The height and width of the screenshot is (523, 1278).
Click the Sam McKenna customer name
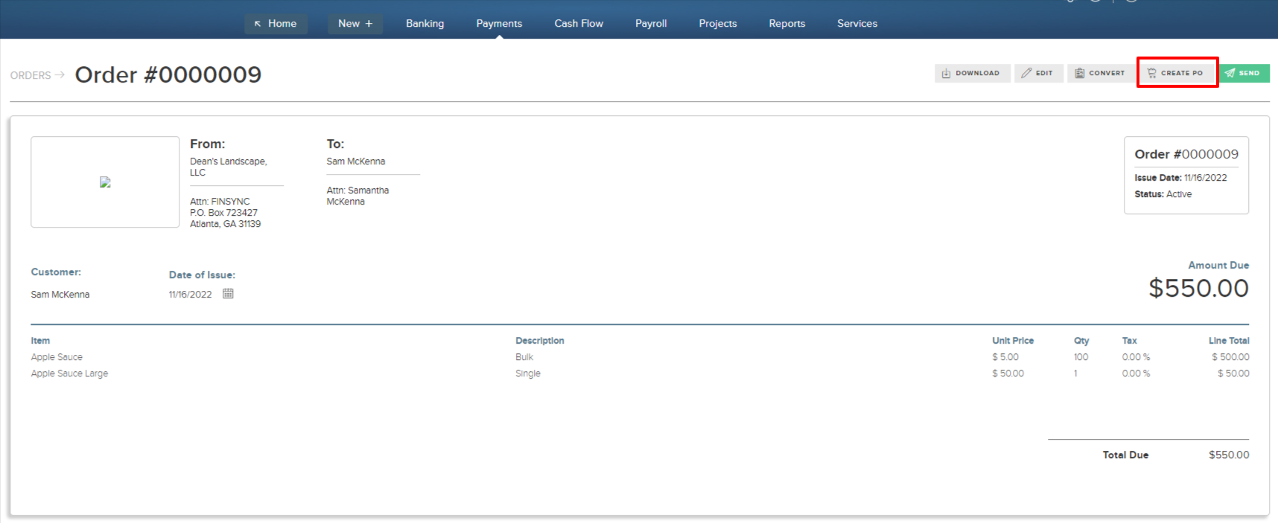point(60,295)
